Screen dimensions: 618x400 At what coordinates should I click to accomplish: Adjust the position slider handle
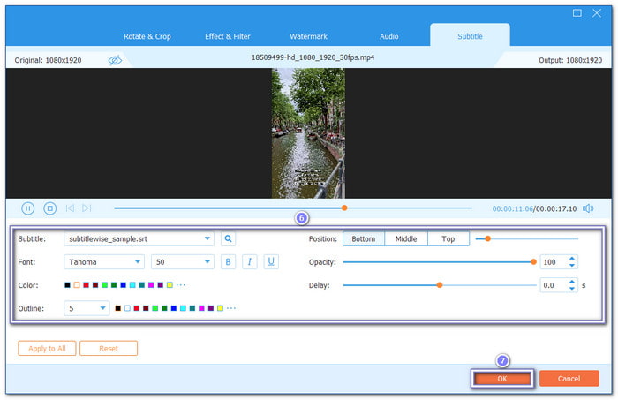[x=487, y=238]
